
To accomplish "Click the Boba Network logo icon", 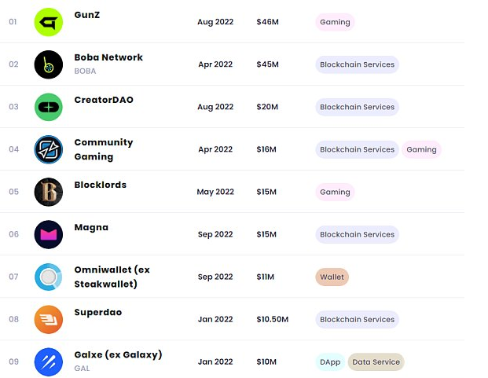I will pos(48,64).
